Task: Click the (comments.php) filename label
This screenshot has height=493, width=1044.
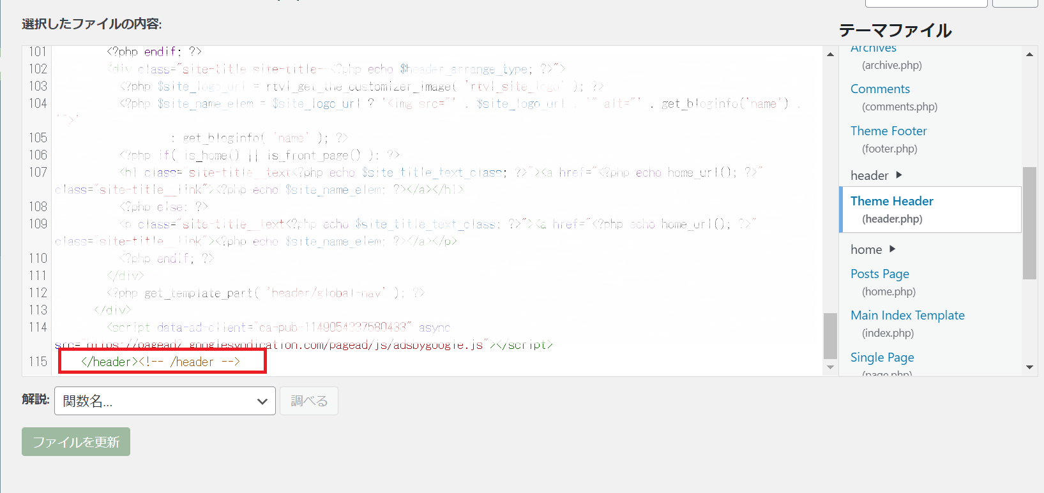Action: 900,107
